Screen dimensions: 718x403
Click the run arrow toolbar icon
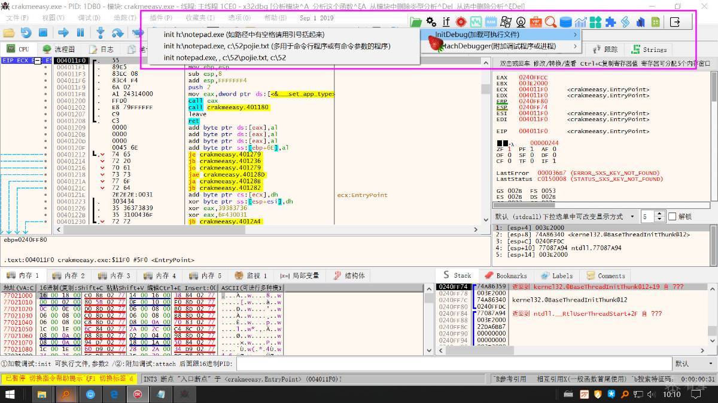click(63, 33)
